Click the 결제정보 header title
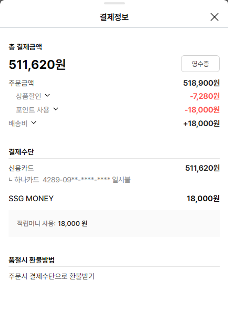Image resolution: width=228 pixels, height=313 pixels. tap(114, 17)
